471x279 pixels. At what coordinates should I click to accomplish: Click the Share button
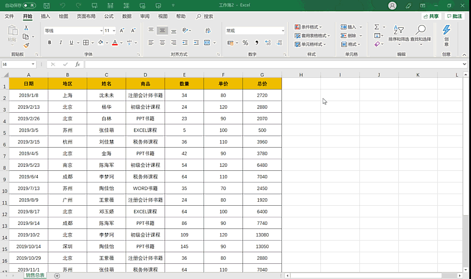click(x=431, y=16)
